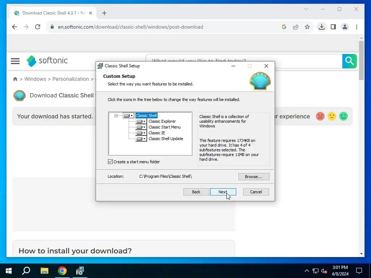Uncheck Create a start menu folder

point(110,162)
